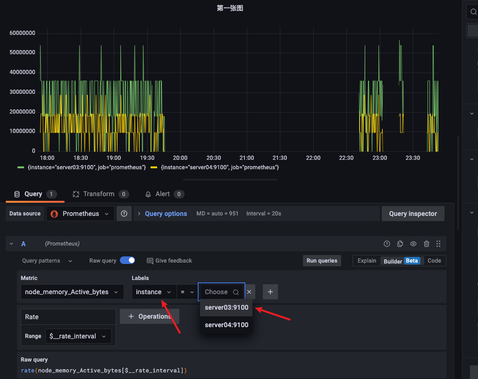This screenshot has height=379, width=478.
Task: Open the equals operator dropdown
Action: 187,292
